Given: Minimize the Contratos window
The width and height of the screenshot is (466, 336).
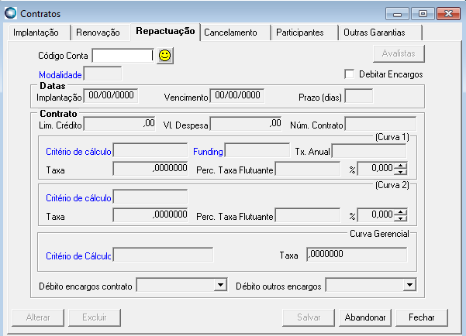Looking at the screenshot, I should tap(397, 14).
